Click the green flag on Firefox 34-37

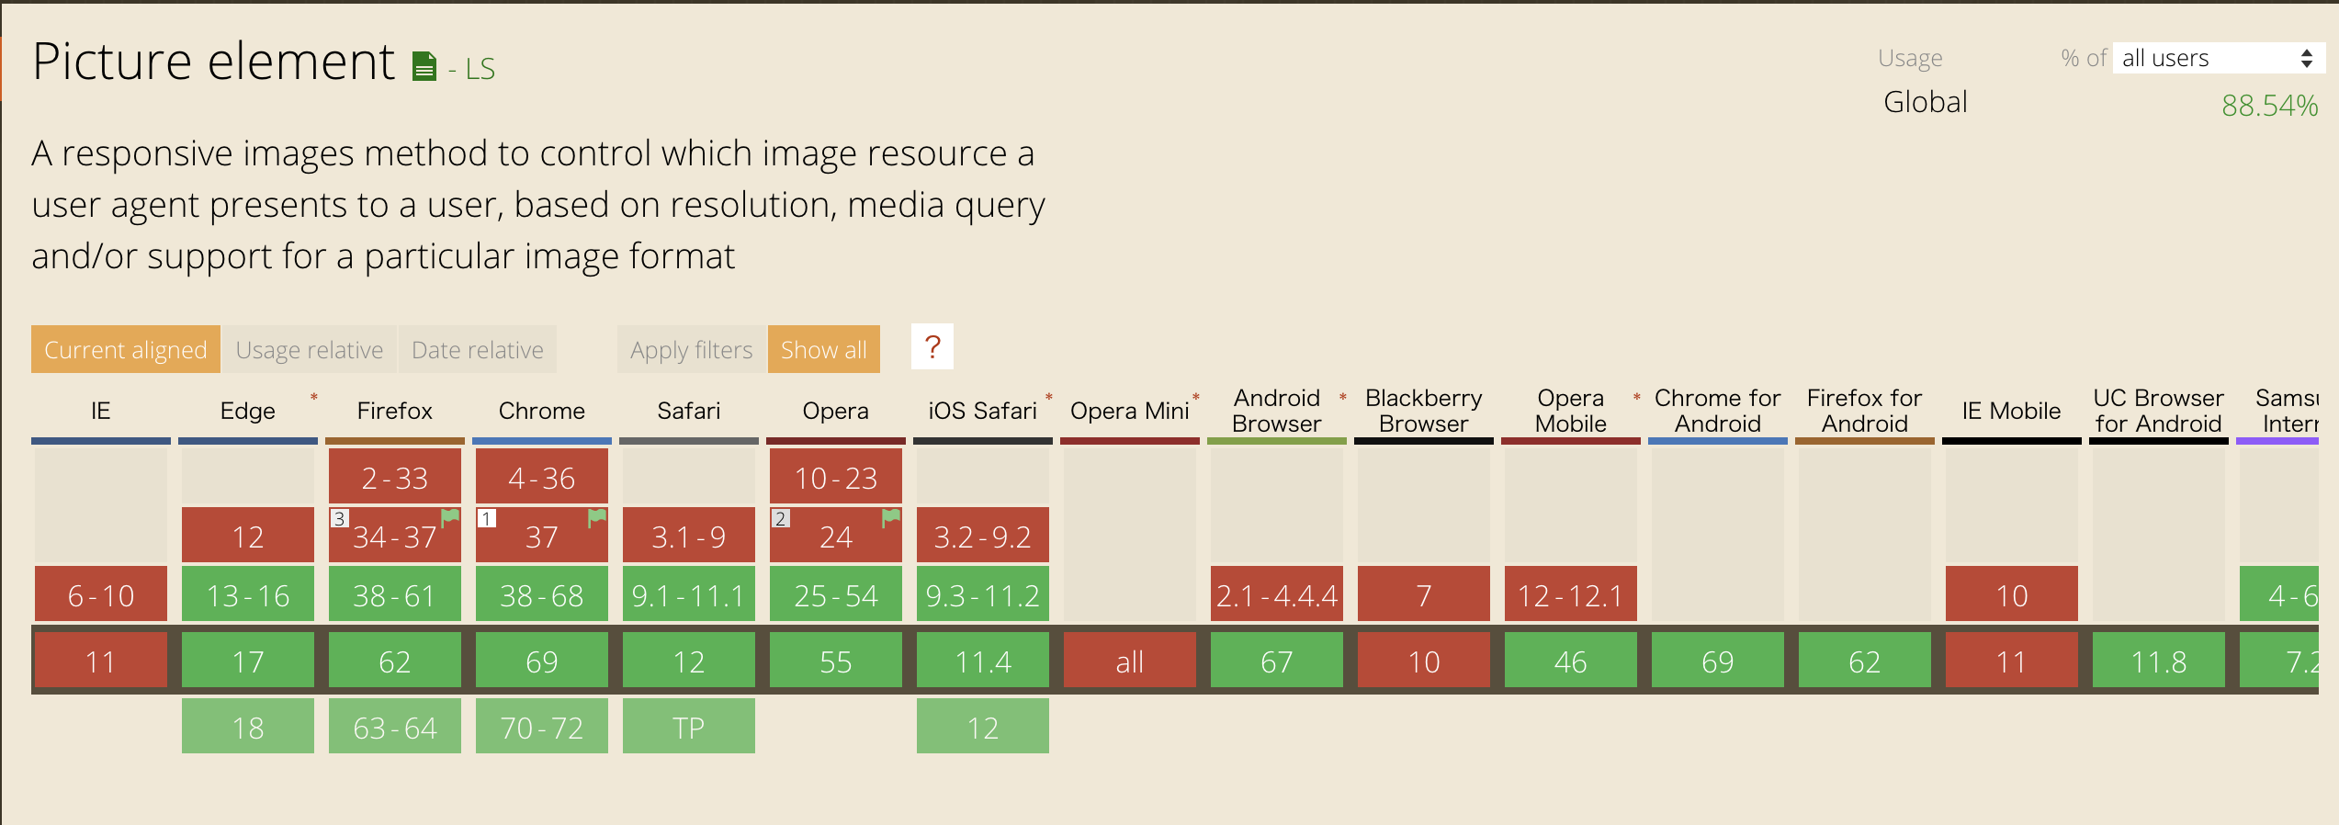(450, 517)
